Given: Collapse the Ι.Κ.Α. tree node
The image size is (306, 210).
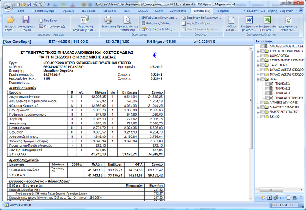Looking at the screenshot, I should (257, 79).
